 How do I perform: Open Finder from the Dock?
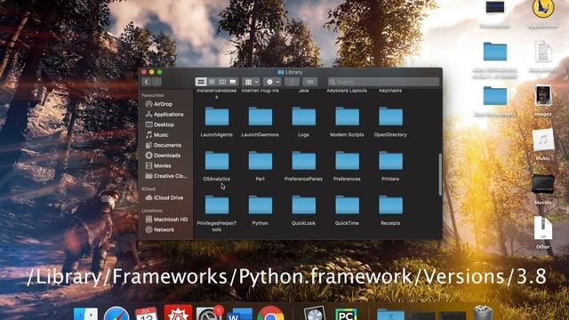coord(85,314)
